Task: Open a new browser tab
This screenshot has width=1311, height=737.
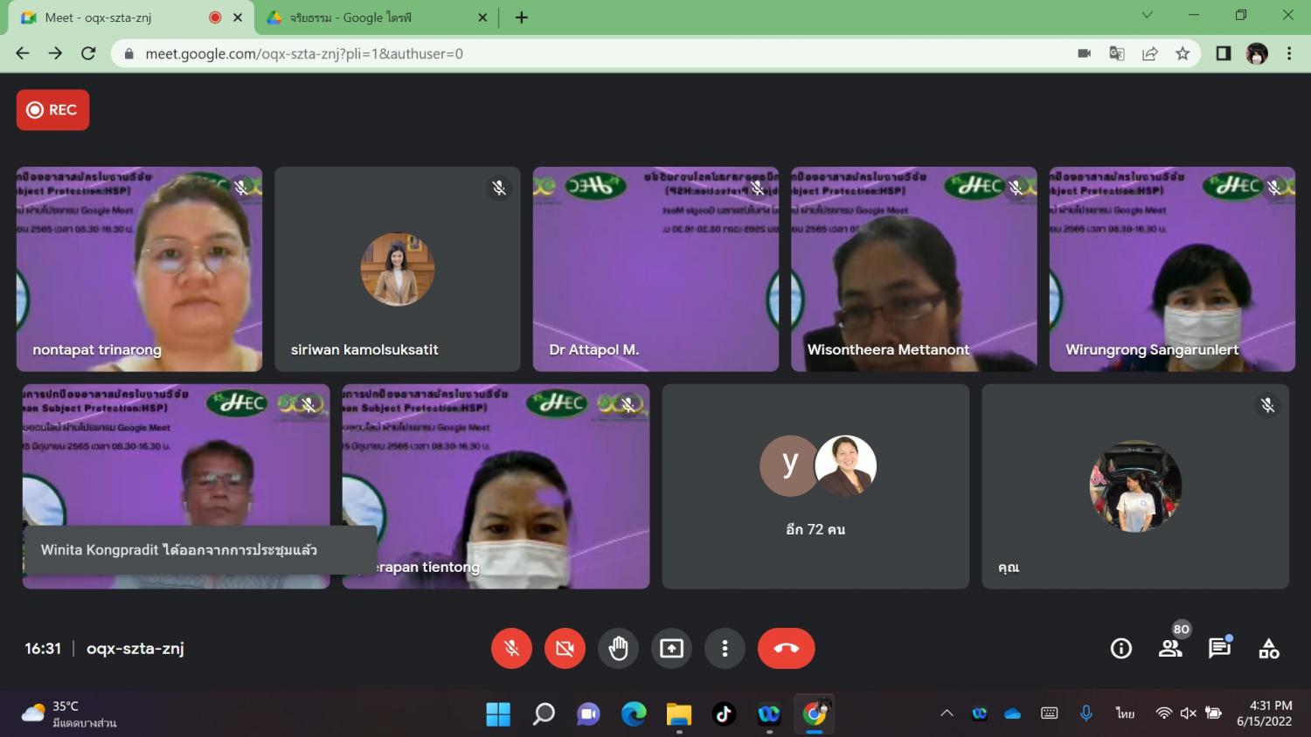Action: click(x=522, y=17)
